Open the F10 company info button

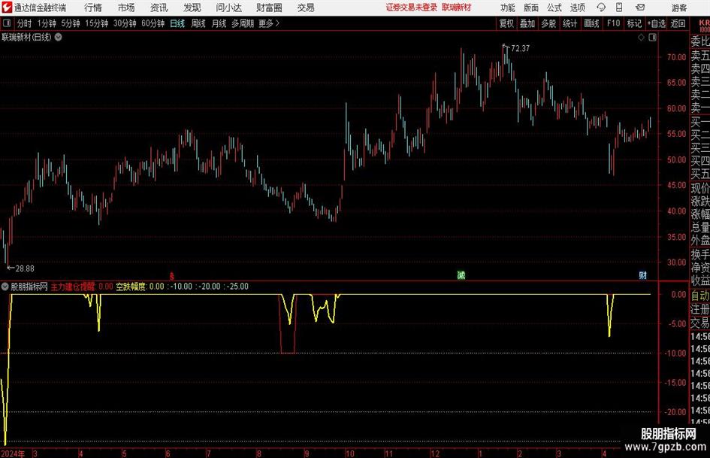pyautogui.click(x=614, y=23)
